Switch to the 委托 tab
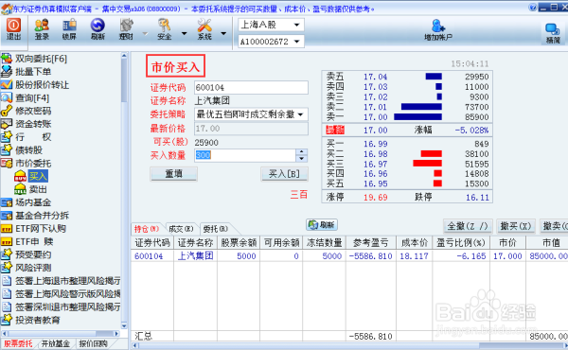The width and height of the screenshot is (568, 350). click(215, 229)
